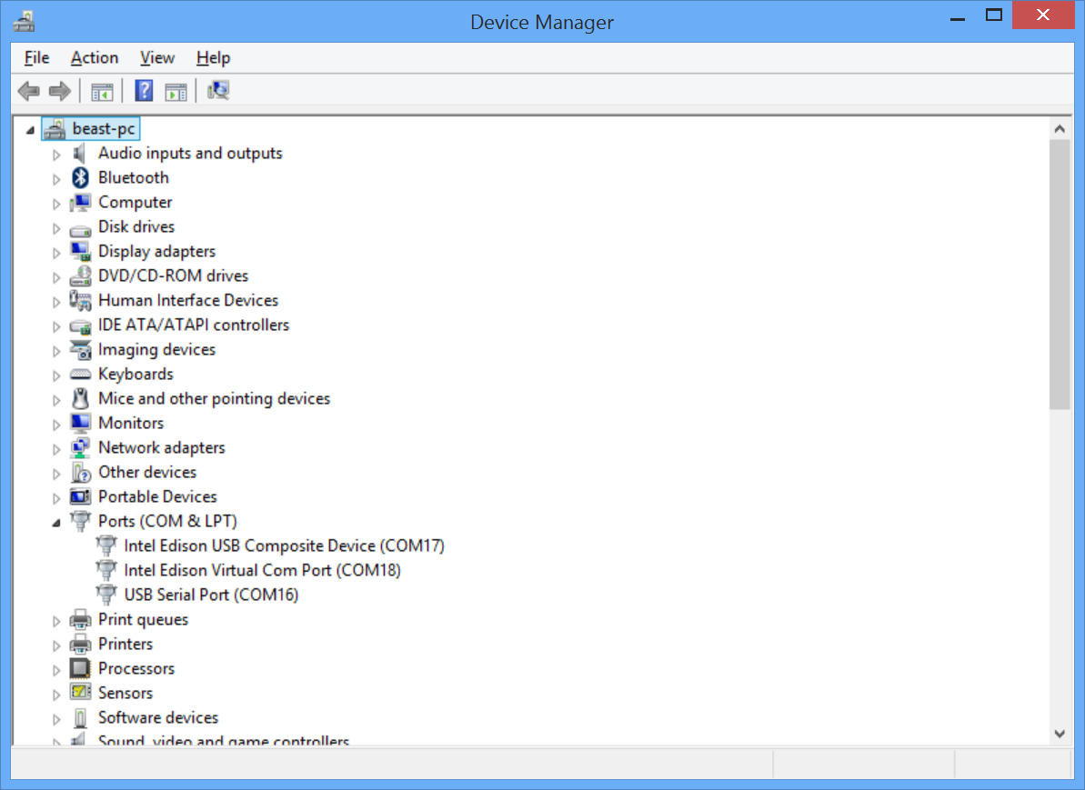Select the Print queues label
The height and width of the screenshot is (790, 1085).
[x=143, y=619]
